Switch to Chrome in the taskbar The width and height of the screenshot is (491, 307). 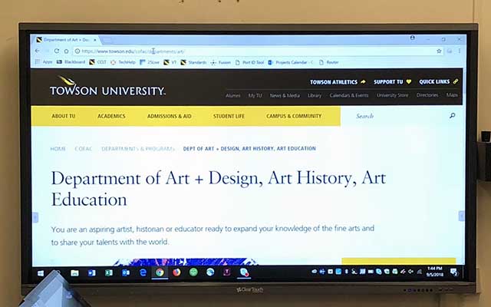click(x=160, y=273)
